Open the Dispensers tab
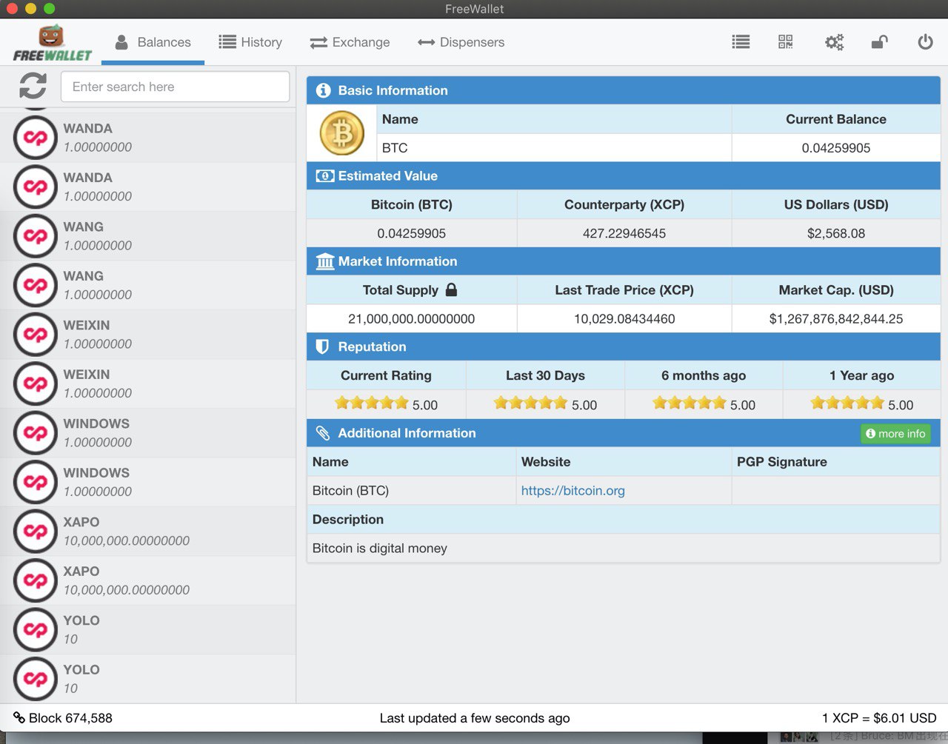 461,42
